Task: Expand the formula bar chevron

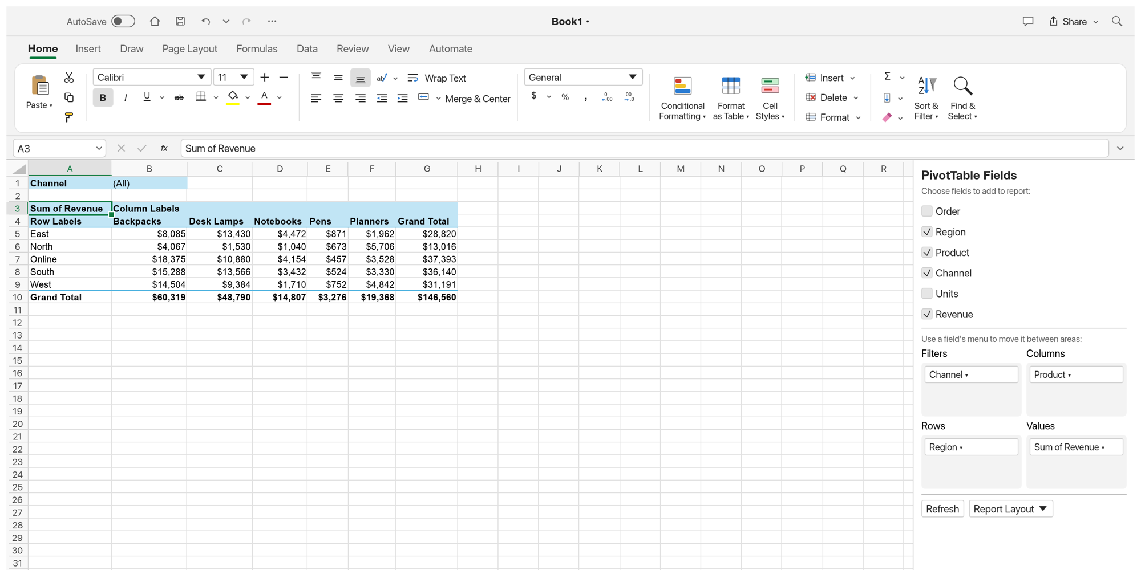Action: pos(1120,148)
